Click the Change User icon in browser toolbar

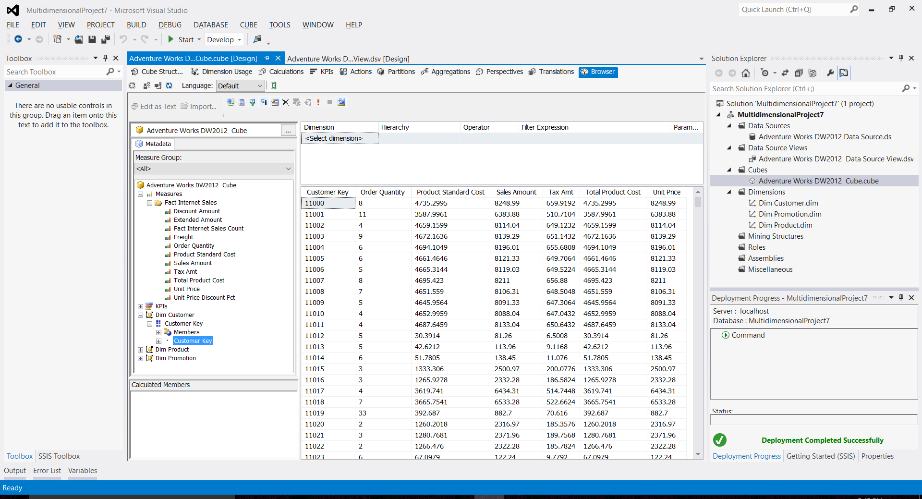click(147, 85)
